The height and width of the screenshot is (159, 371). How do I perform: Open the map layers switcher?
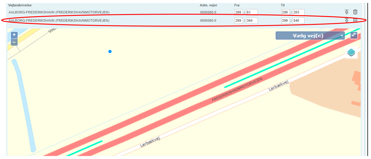[351, 53]
